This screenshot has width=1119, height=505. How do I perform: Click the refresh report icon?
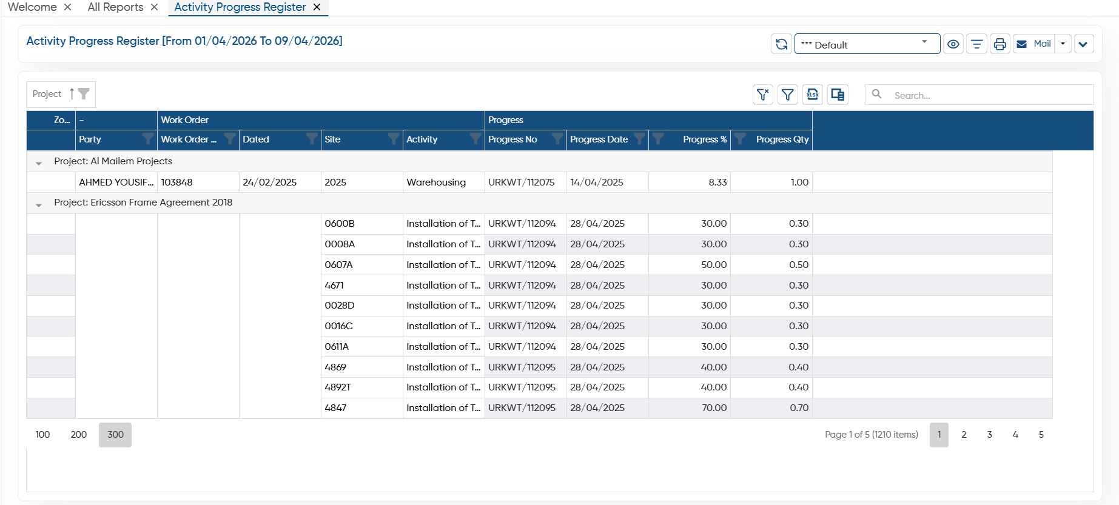coord(781,44)
